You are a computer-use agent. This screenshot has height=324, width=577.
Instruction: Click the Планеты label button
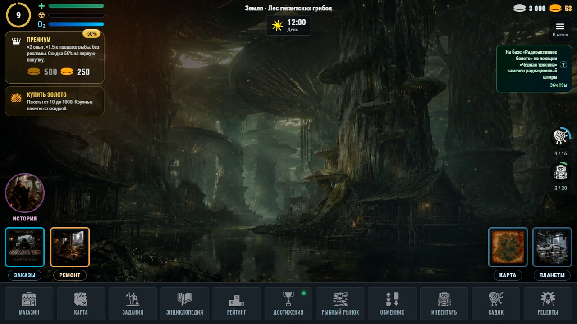552,275
